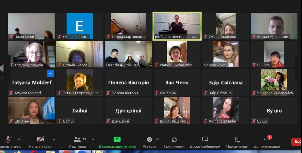Click muted mic icon beside Олена Ткаченко
This screenshot has width=302, height=153.
coord(206,36)
